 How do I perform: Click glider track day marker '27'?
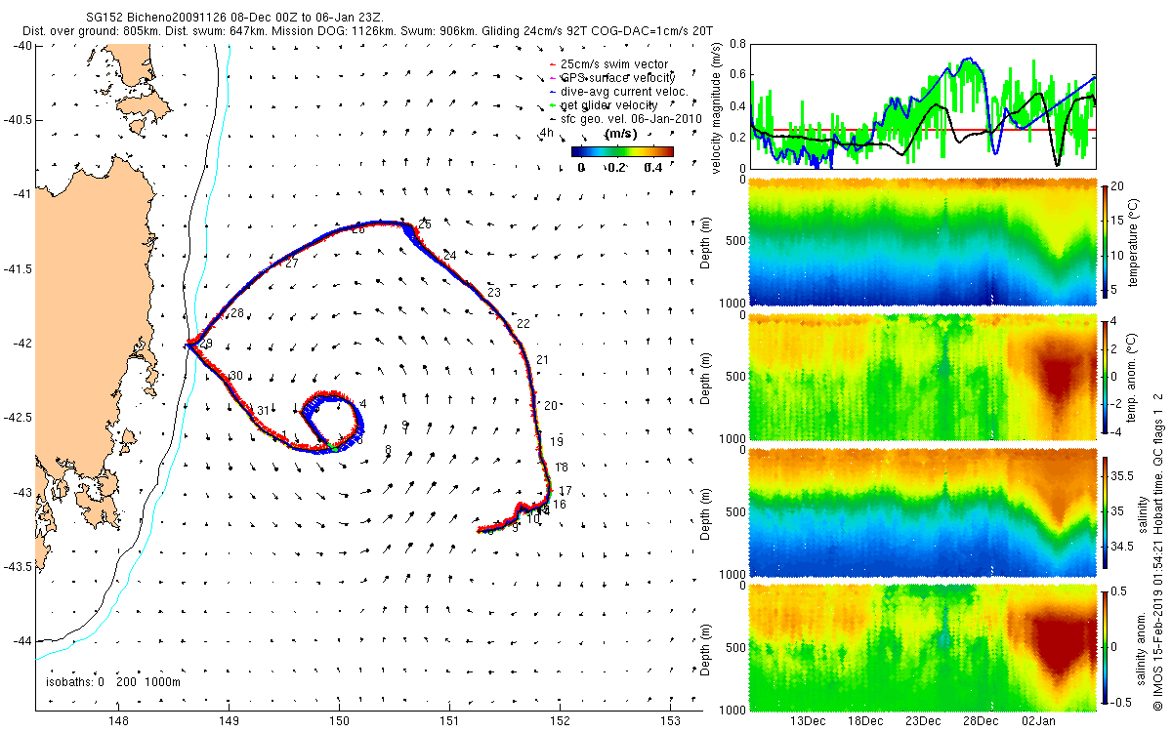click(x=291, y=264)
